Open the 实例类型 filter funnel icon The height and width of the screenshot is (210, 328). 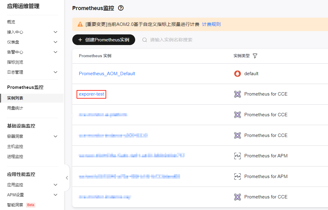[x=255, y=56]
